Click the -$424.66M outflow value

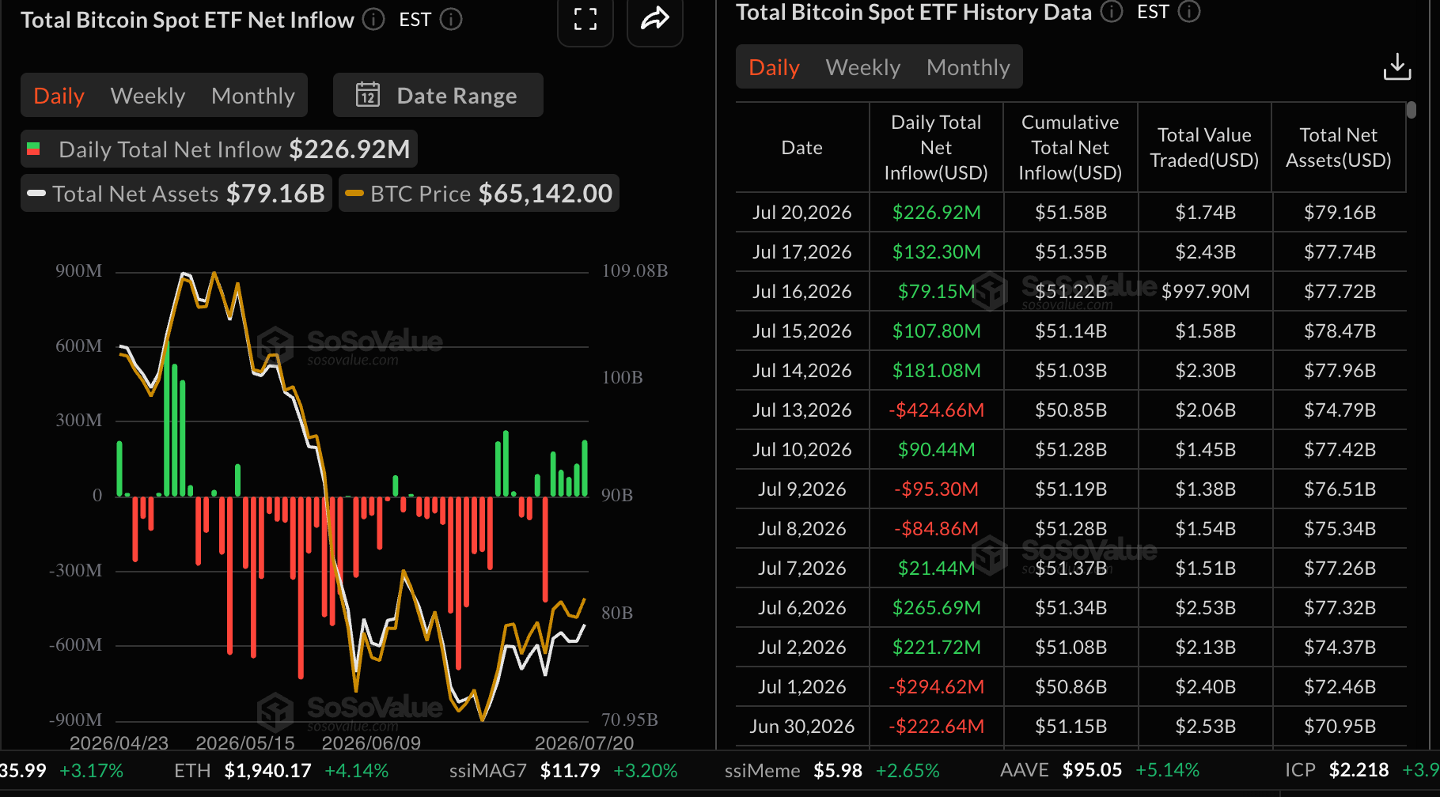(x=937, y=410)
